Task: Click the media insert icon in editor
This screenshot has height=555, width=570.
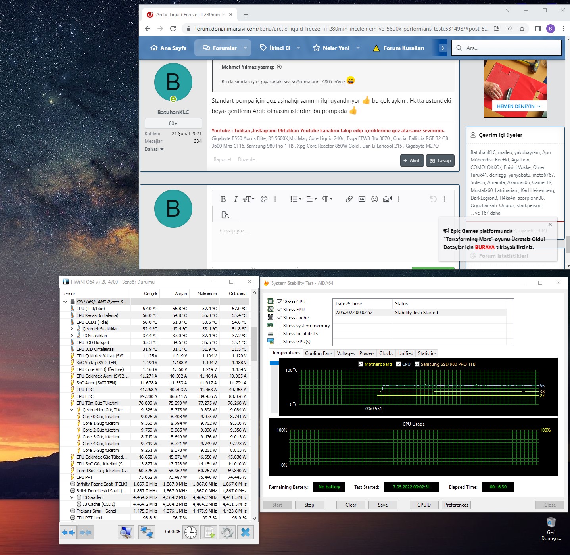Action: tap(387, 199)
